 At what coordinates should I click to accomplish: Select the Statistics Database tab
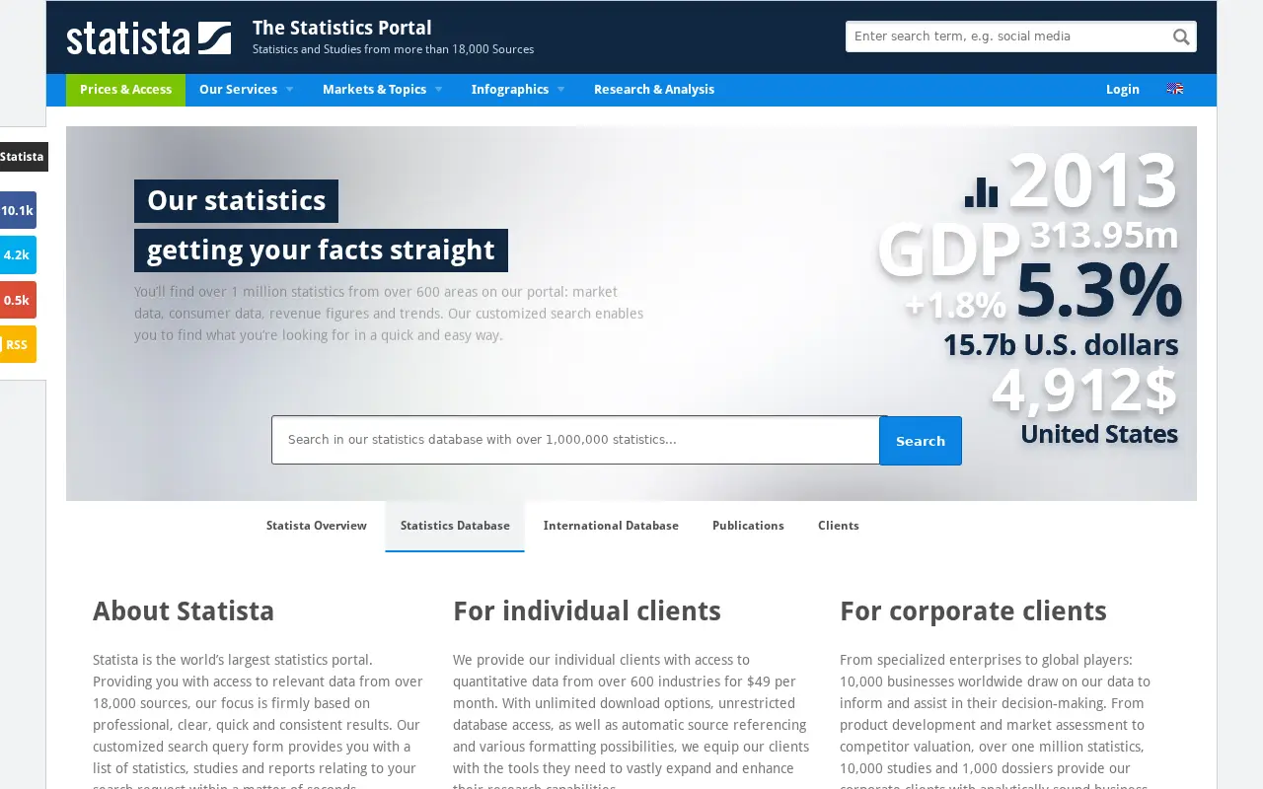point(455,526)
